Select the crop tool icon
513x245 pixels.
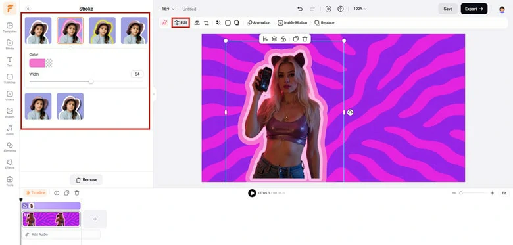[x=206, y=23]
